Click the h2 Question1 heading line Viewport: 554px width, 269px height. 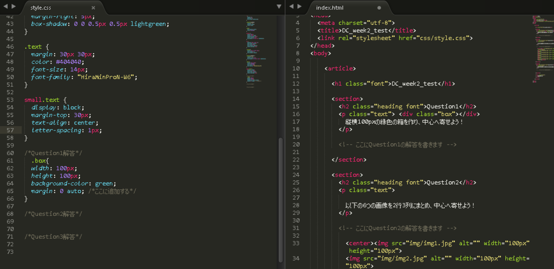[407, 107]
